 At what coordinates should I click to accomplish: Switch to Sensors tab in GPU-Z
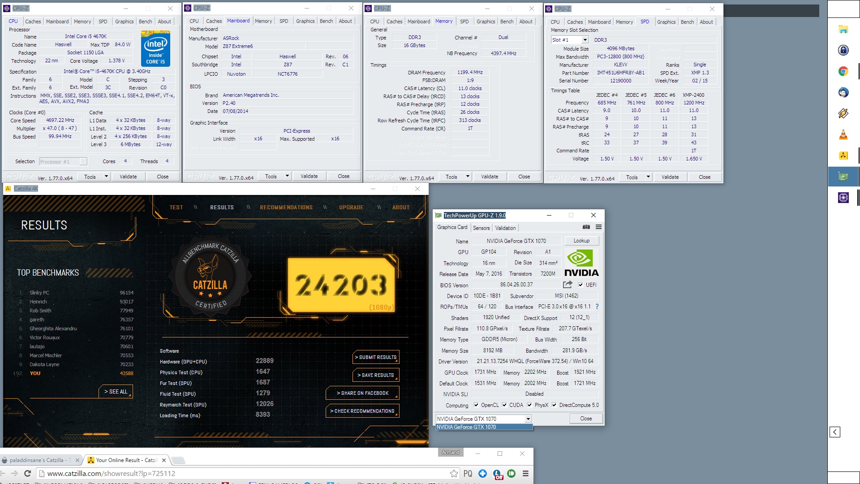(x=481, y=228)
